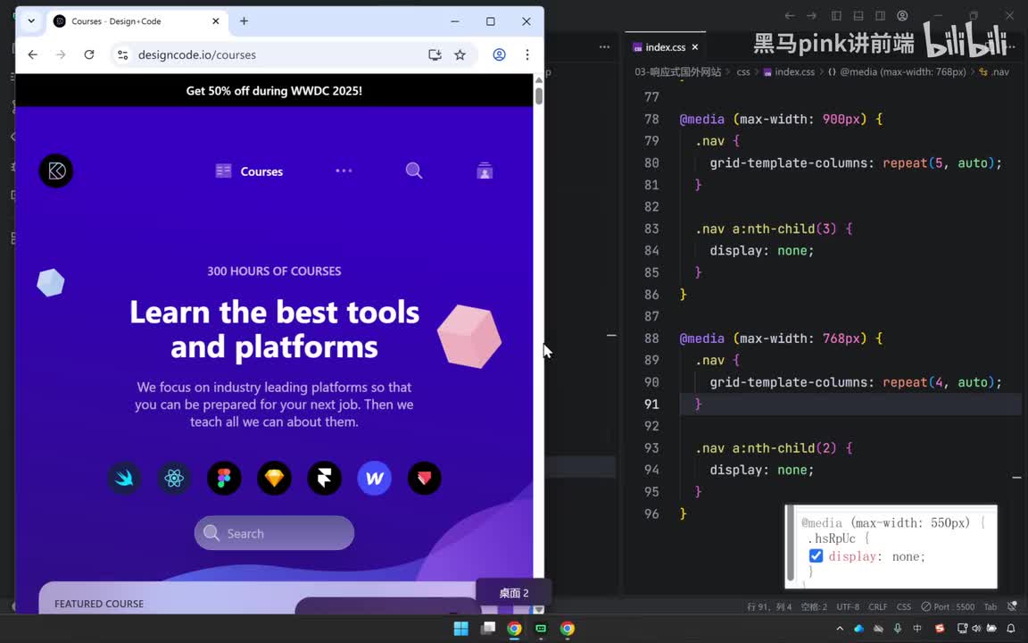This screenshot has height=643, width=1028.
Task: Bookmark this page with the star icon
Action: coord(460,54)
